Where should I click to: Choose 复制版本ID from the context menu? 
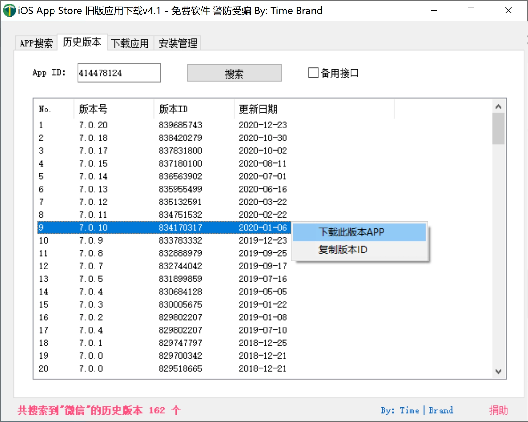pos(359,250)
